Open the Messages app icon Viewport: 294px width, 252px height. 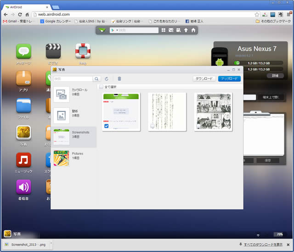[23, 51]
